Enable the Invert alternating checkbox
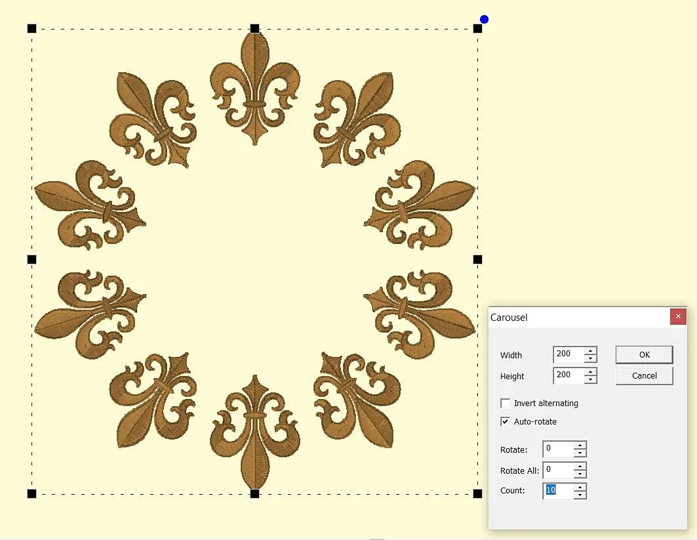The height and width of the screenshot is (540, 697). click(505, 403)
